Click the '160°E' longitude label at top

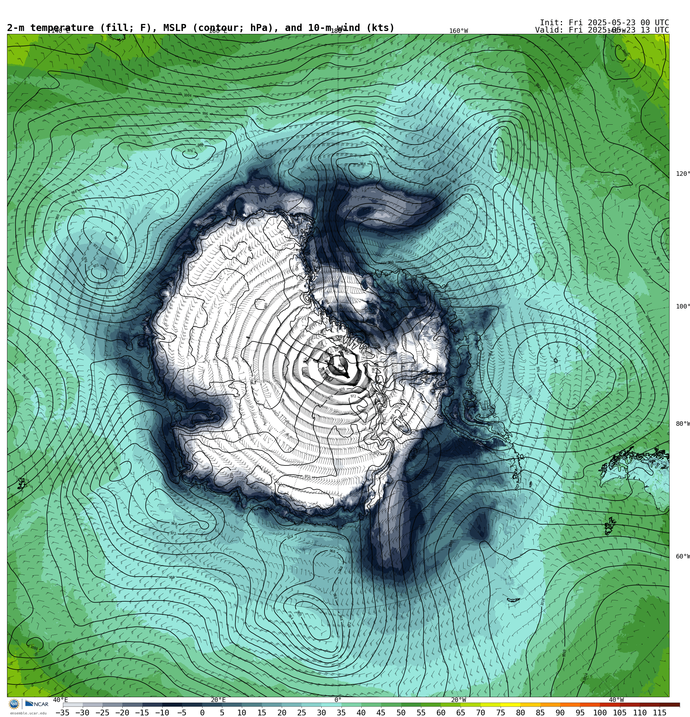point(218,31)
